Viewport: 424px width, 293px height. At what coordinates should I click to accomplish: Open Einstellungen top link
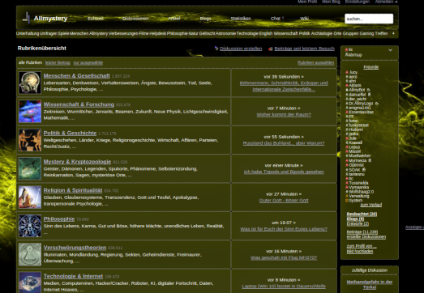[x=358, y=2]
